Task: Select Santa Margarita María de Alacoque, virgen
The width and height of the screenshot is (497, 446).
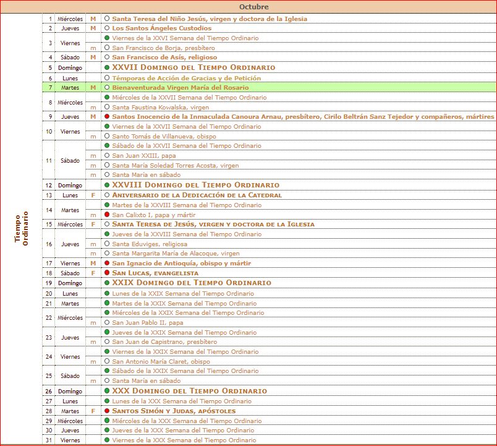Action: tap(176, 254)
